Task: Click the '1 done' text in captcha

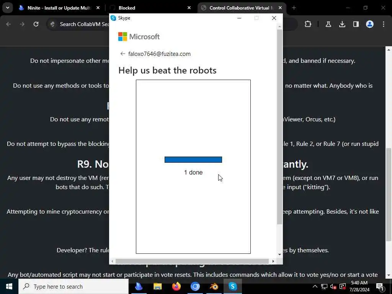Action: pyautogui.click(x=193, y=173)
